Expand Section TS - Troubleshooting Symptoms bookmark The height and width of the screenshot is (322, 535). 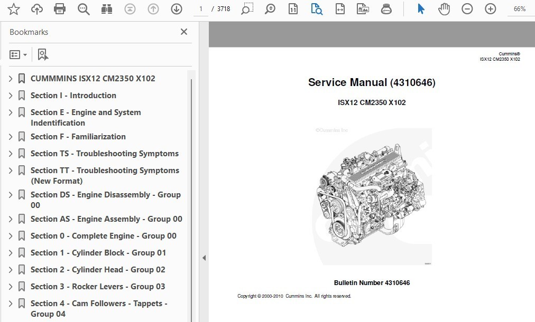point(11,154)
